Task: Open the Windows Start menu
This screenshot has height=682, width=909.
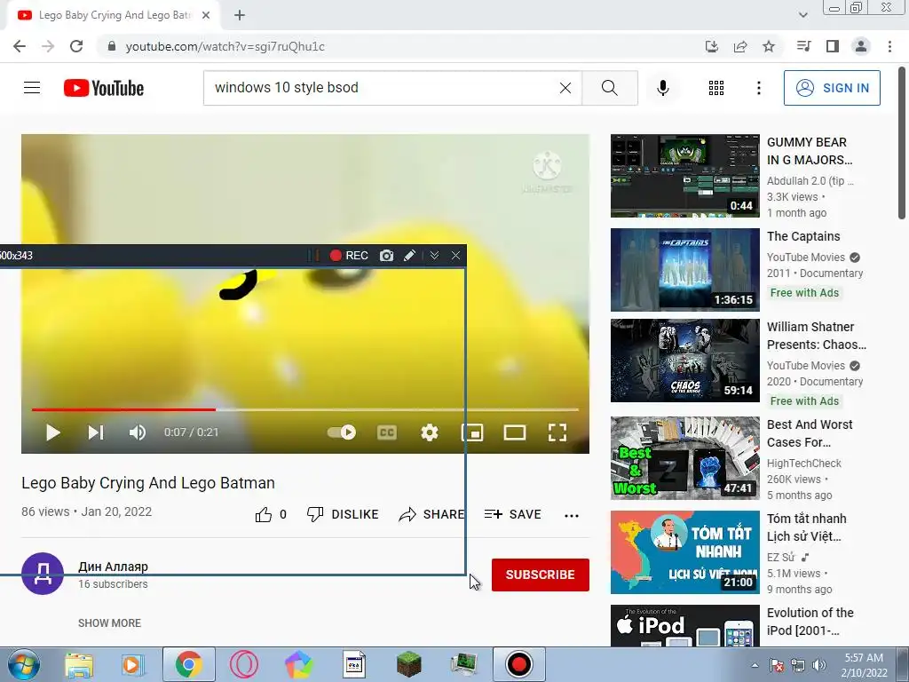Action: [x=24, y=664]
